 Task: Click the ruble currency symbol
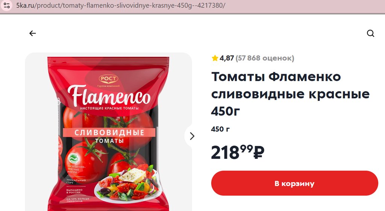(x=259, y=153)
